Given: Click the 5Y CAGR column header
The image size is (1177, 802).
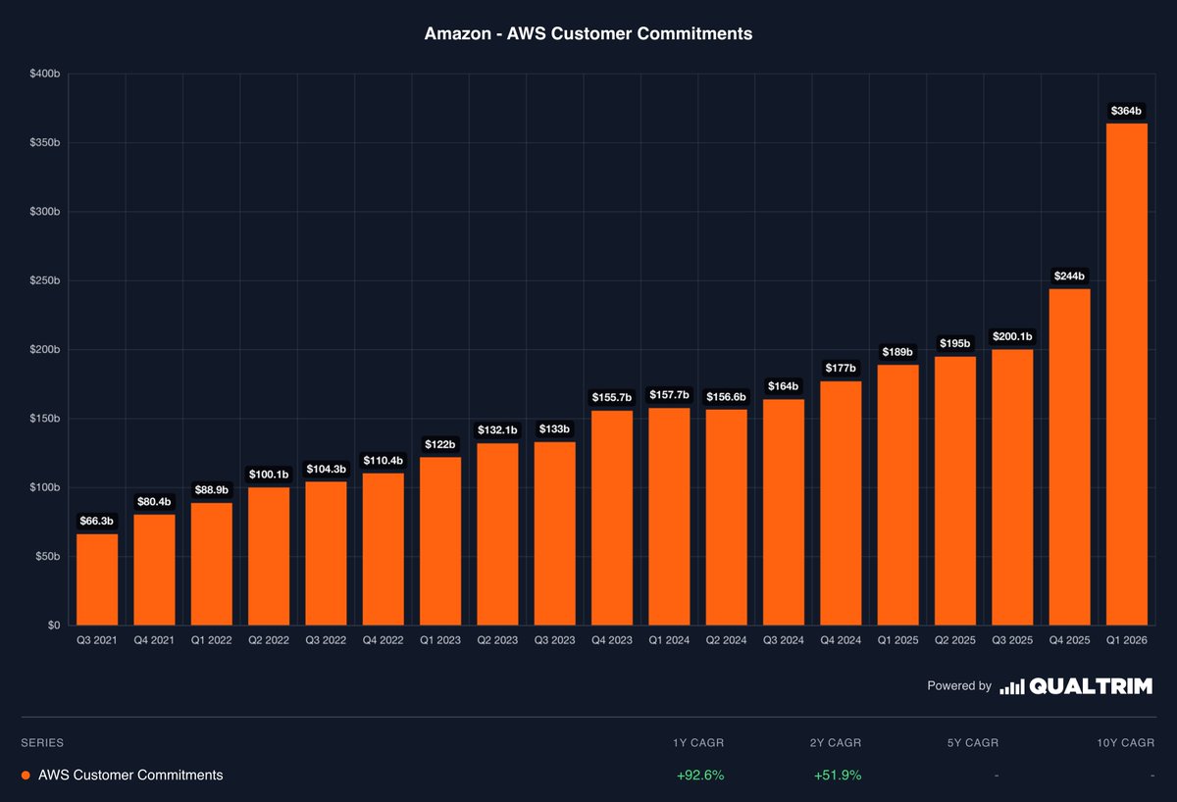Looking at the screenshot, I should (x=972, y=743).
